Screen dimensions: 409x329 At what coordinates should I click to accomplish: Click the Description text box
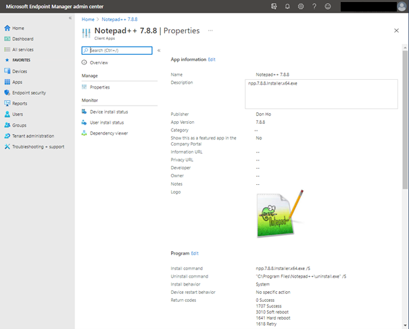tap(321, 94)
